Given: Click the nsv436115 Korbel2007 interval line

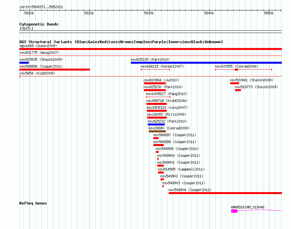Looking at the screenshot, I should point(155,70).
